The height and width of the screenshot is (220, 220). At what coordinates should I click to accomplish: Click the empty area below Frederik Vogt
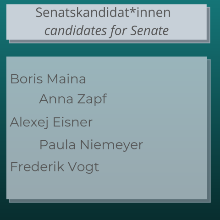[107, 186]
